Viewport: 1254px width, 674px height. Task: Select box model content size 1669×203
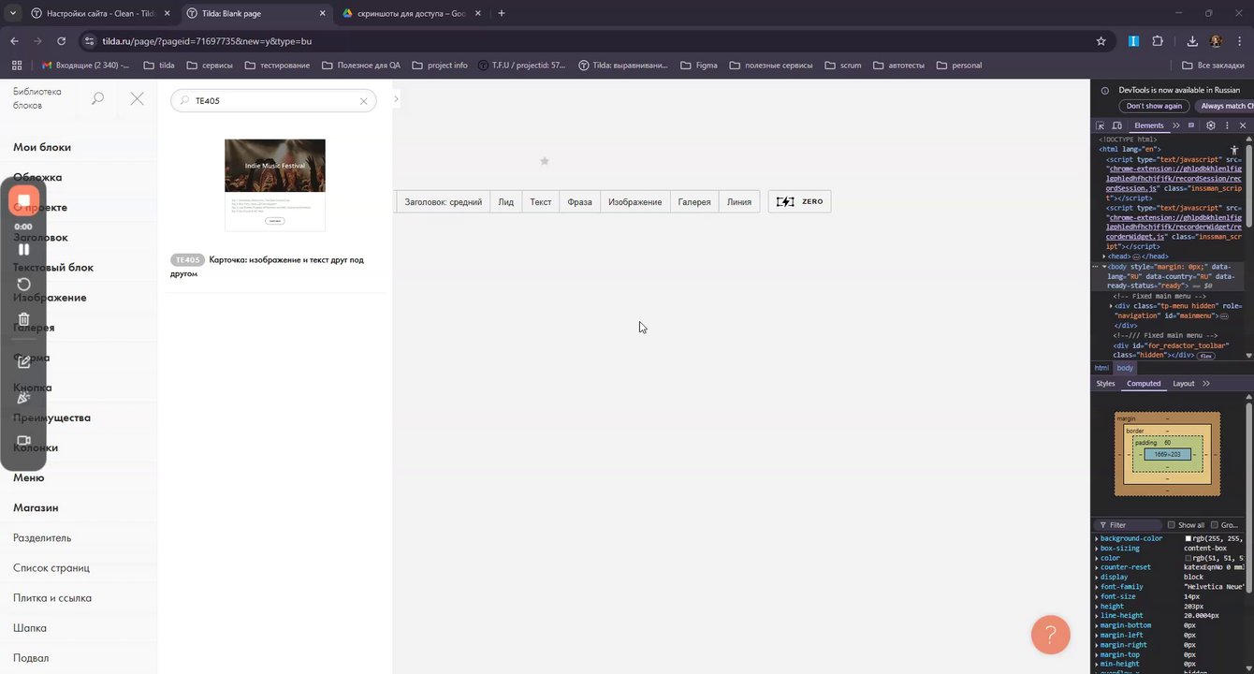(x=1167, y=454)
